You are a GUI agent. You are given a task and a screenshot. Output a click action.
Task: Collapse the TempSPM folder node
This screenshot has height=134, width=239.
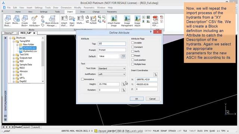tap(14, 41)
